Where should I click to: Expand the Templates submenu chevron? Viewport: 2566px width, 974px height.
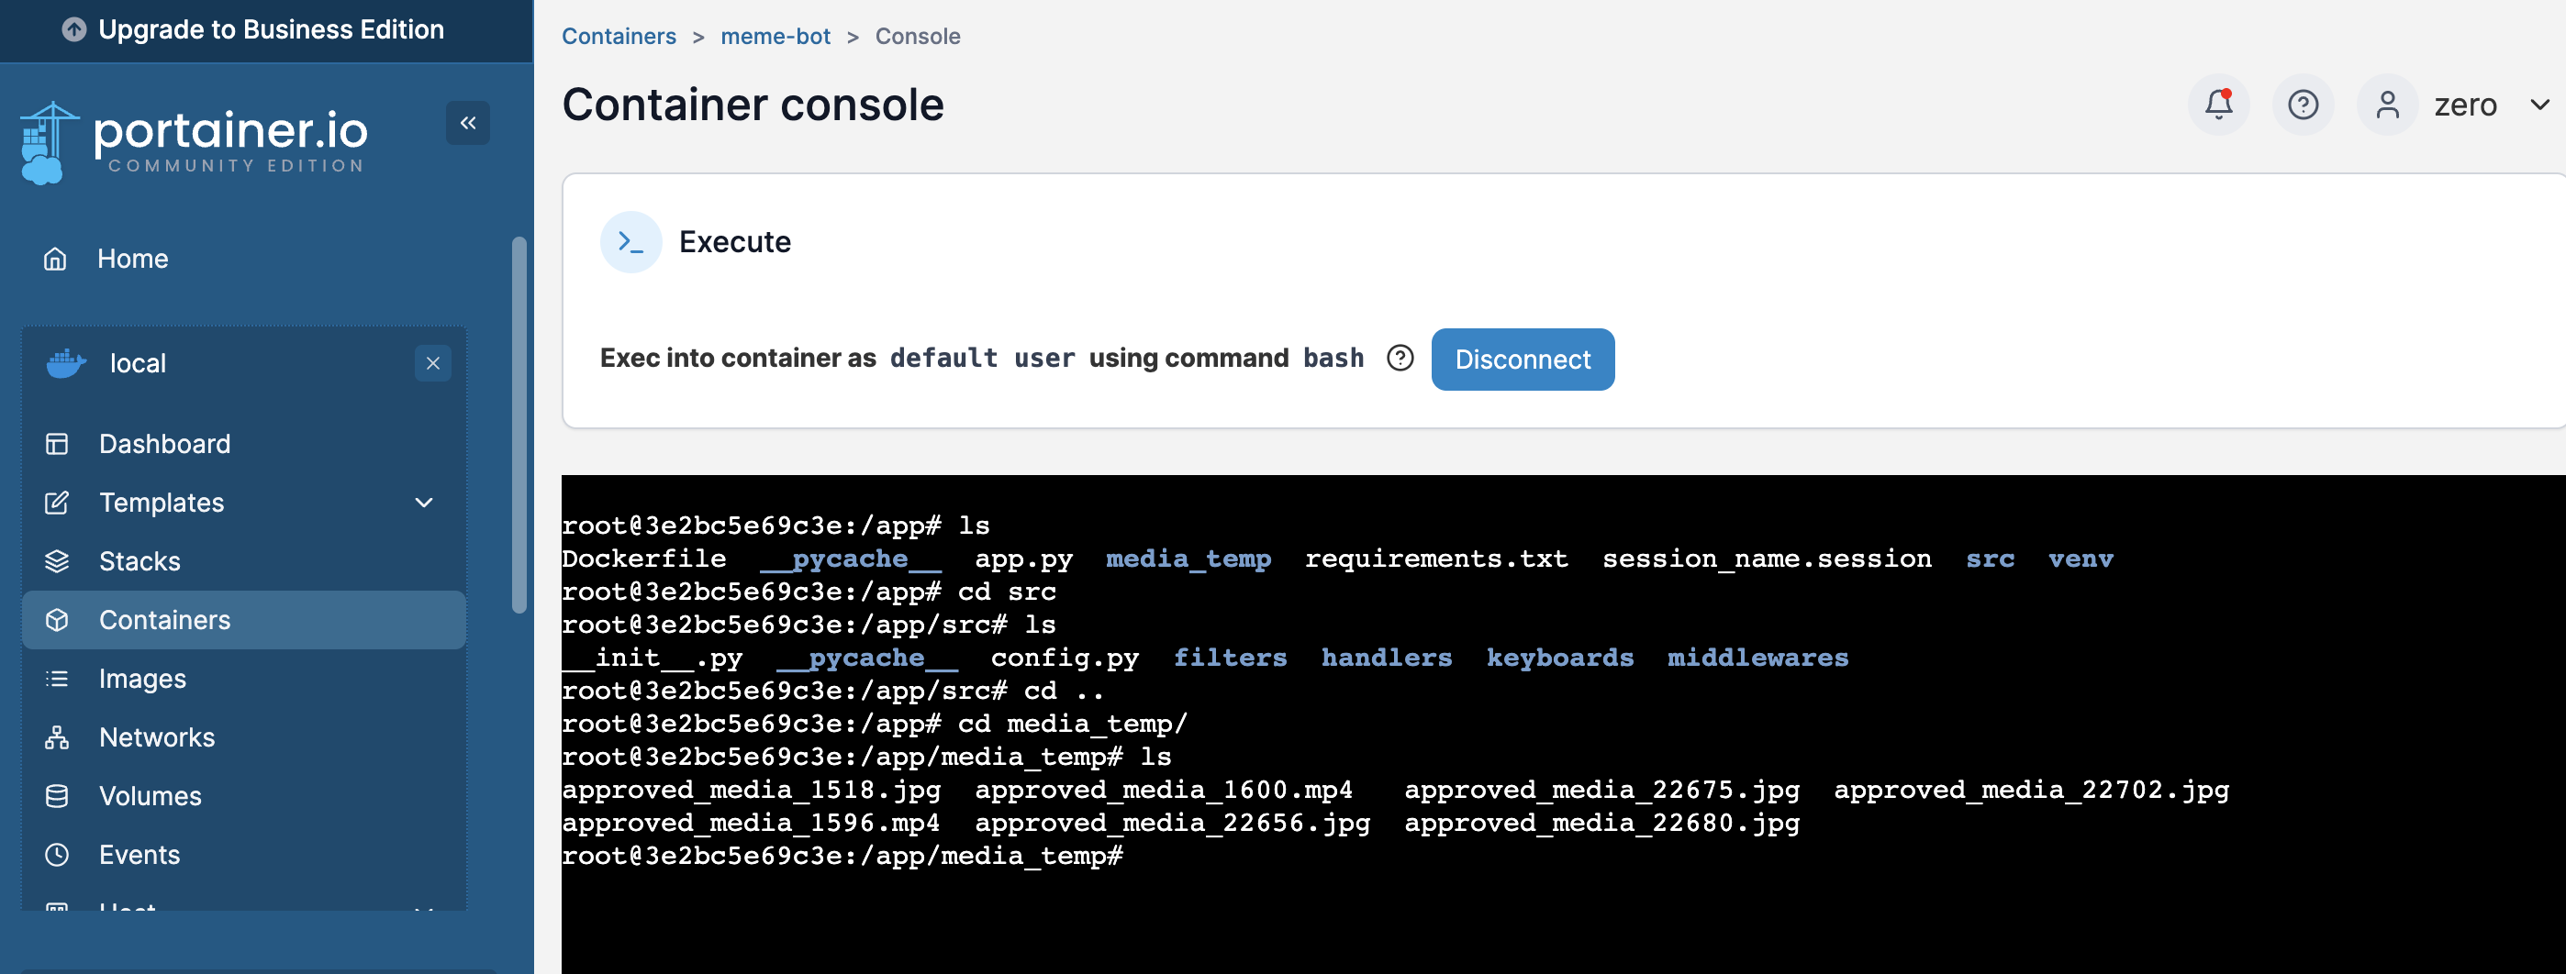click(424, 503)
